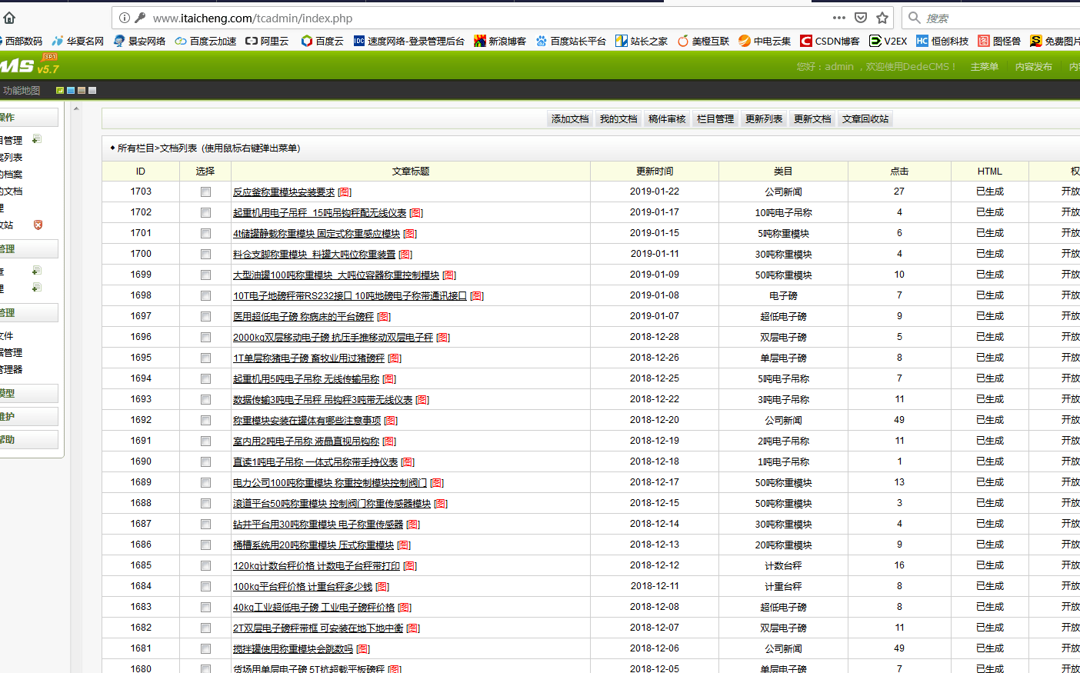The height and width of the screenshot is (673, 1080).
Task: Select the blue theme color swatch
Action: 71,91
